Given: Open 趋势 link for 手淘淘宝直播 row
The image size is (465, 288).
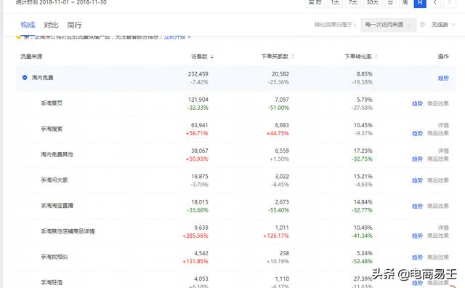Looking at the screenshot, I should [x=417, y=206].
